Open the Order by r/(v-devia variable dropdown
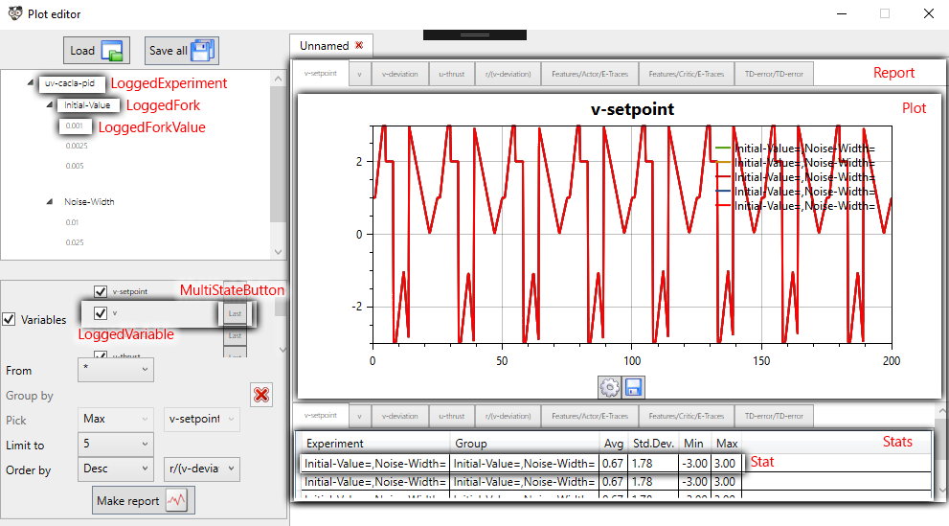Image resolution: width=949 pixels, height=526 pixels. click(201, 469)
